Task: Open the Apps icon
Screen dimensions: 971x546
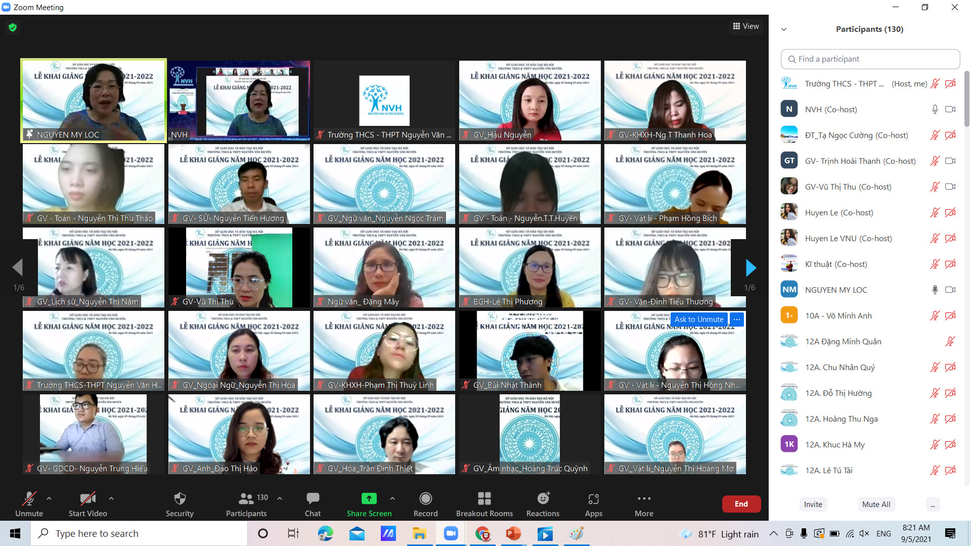Action: point(593,498)
